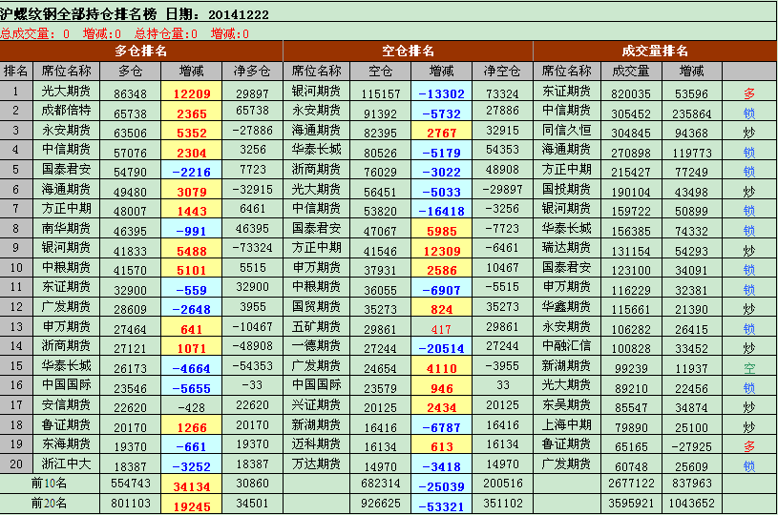Select 银河期货 in short ranking row 1
Viewport: 778px width, 515px height.
[x=316, y=92]
